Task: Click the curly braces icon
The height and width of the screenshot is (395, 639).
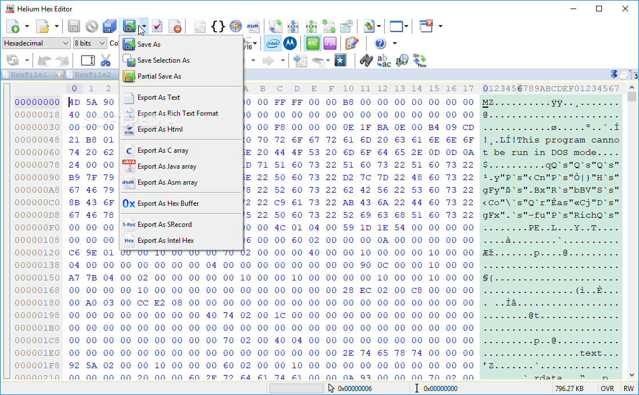Action: pos(218,26)
